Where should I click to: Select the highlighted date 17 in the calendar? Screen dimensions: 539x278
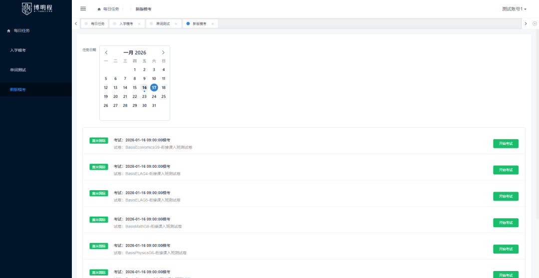(154, 88)
